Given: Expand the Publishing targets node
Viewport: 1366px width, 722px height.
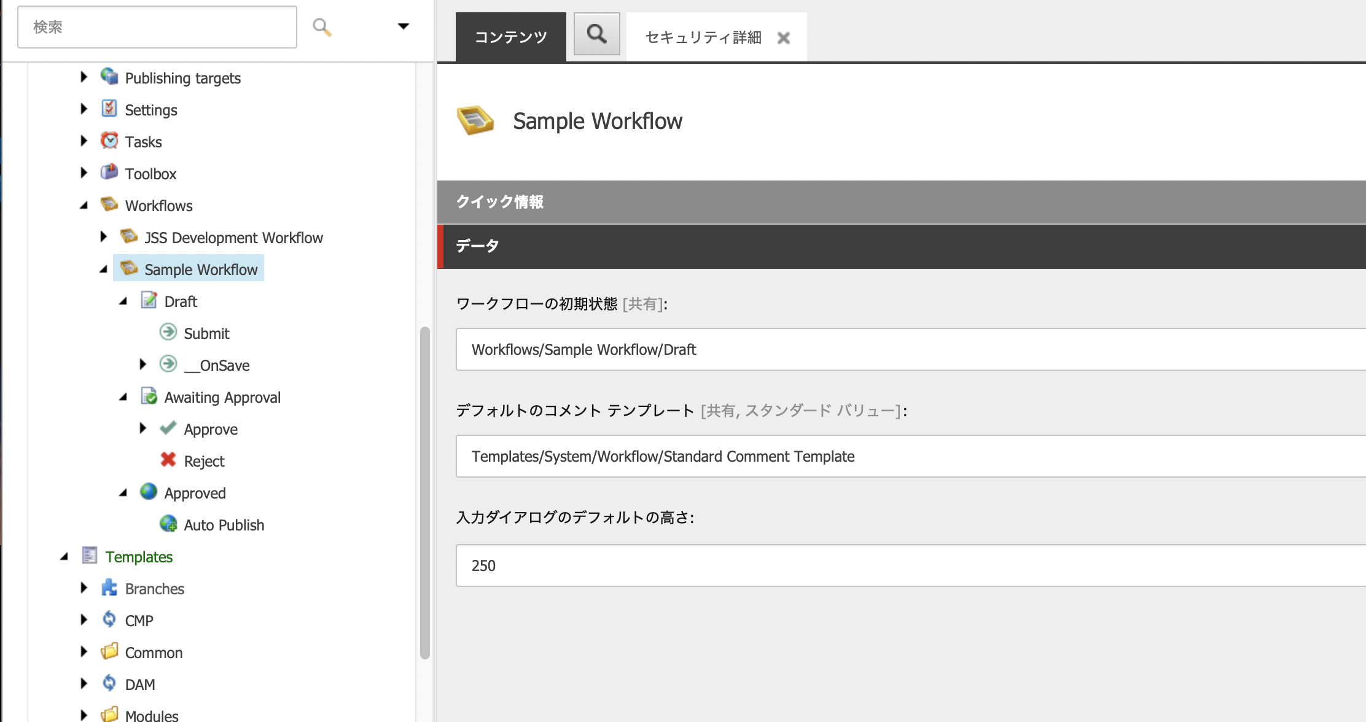Looking at the screenshot, I should point(84,77).
